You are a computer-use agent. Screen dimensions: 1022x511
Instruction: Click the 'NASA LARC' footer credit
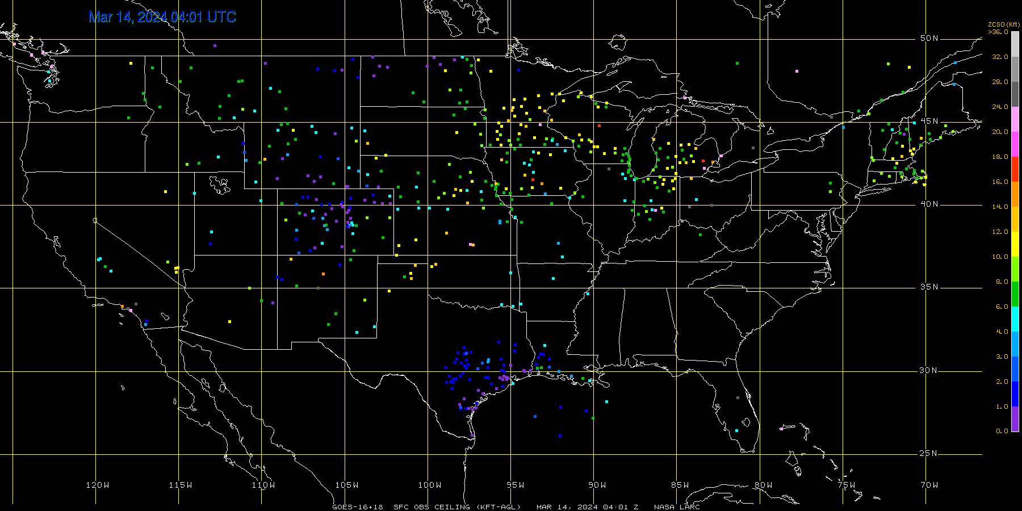coord(677,507)
